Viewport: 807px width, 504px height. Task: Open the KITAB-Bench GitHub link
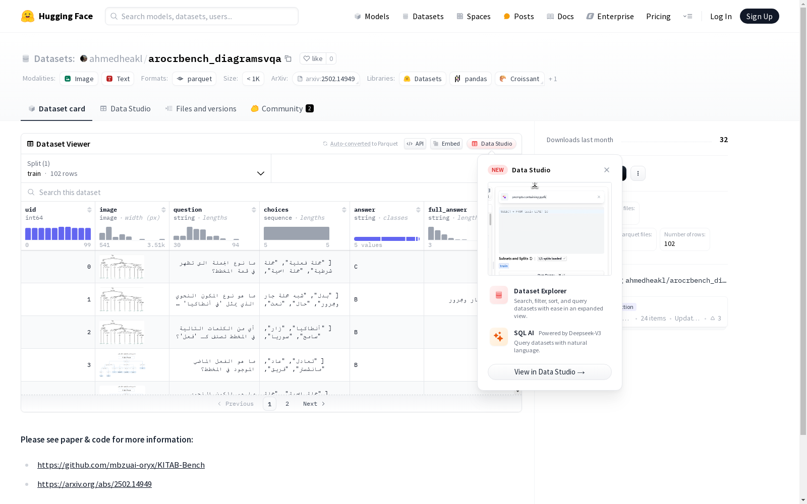pyautogui.click(x=121, y=465)
